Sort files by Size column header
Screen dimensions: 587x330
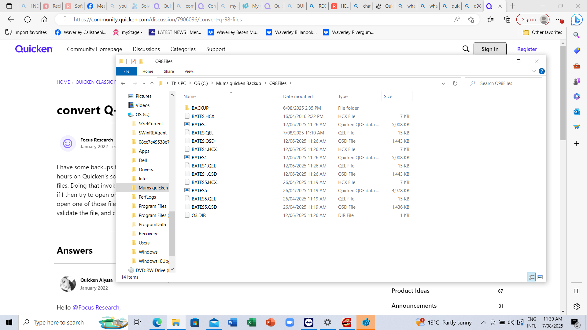coord(388,97)
